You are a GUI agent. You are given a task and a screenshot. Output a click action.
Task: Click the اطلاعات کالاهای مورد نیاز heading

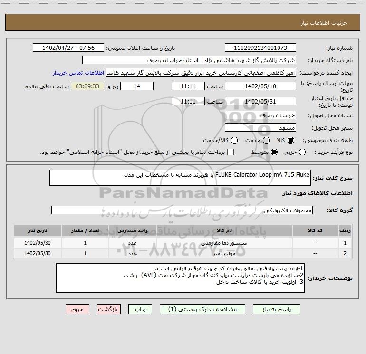point(317,193)
